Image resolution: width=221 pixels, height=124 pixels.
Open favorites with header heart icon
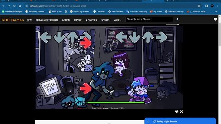coord(215,19)
